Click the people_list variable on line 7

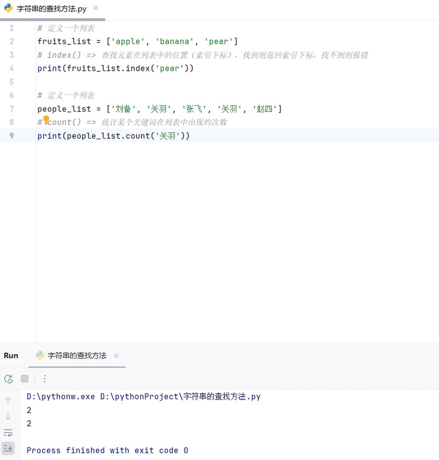(64, 109)
